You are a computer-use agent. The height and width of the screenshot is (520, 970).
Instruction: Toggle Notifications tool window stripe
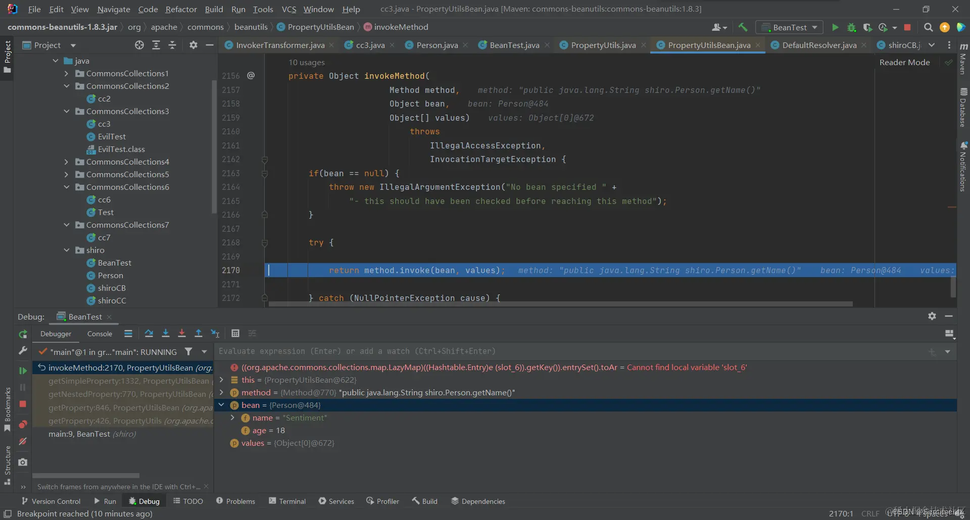pyautogui.click(x=963, y=167)
